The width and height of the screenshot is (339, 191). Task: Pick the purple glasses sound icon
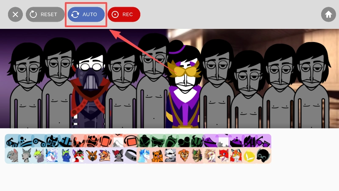tap(264, 141)
